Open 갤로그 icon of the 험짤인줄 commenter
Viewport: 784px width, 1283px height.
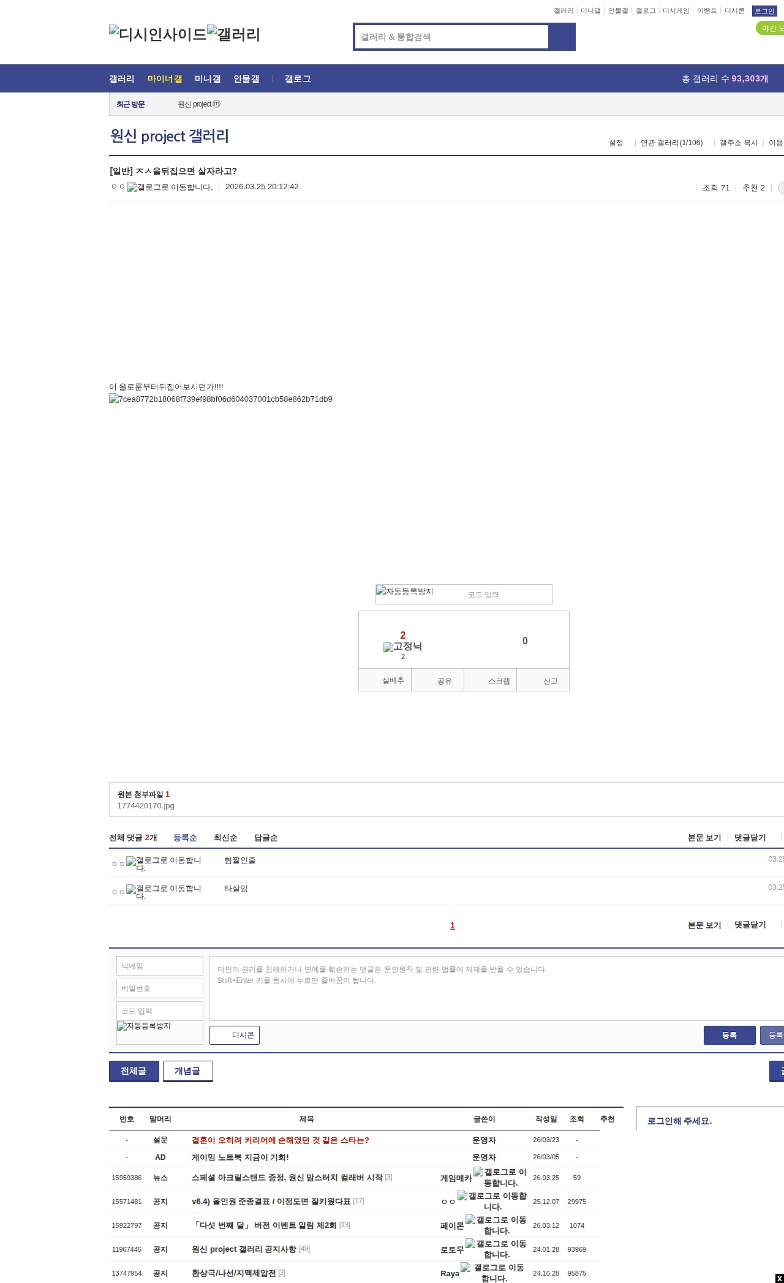(164, 863)
